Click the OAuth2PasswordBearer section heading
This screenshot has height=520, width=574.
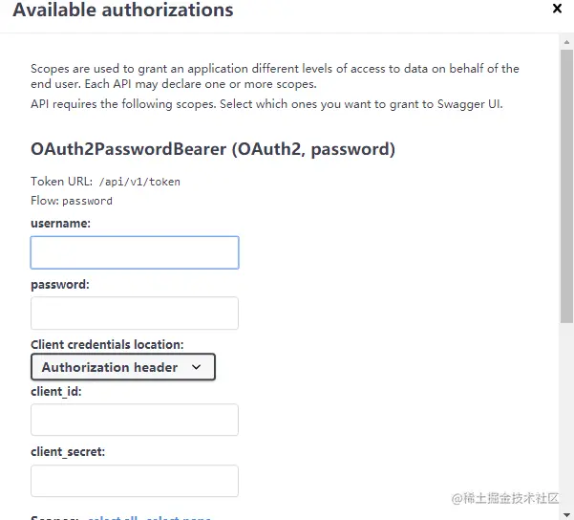(x=213, y=149)
